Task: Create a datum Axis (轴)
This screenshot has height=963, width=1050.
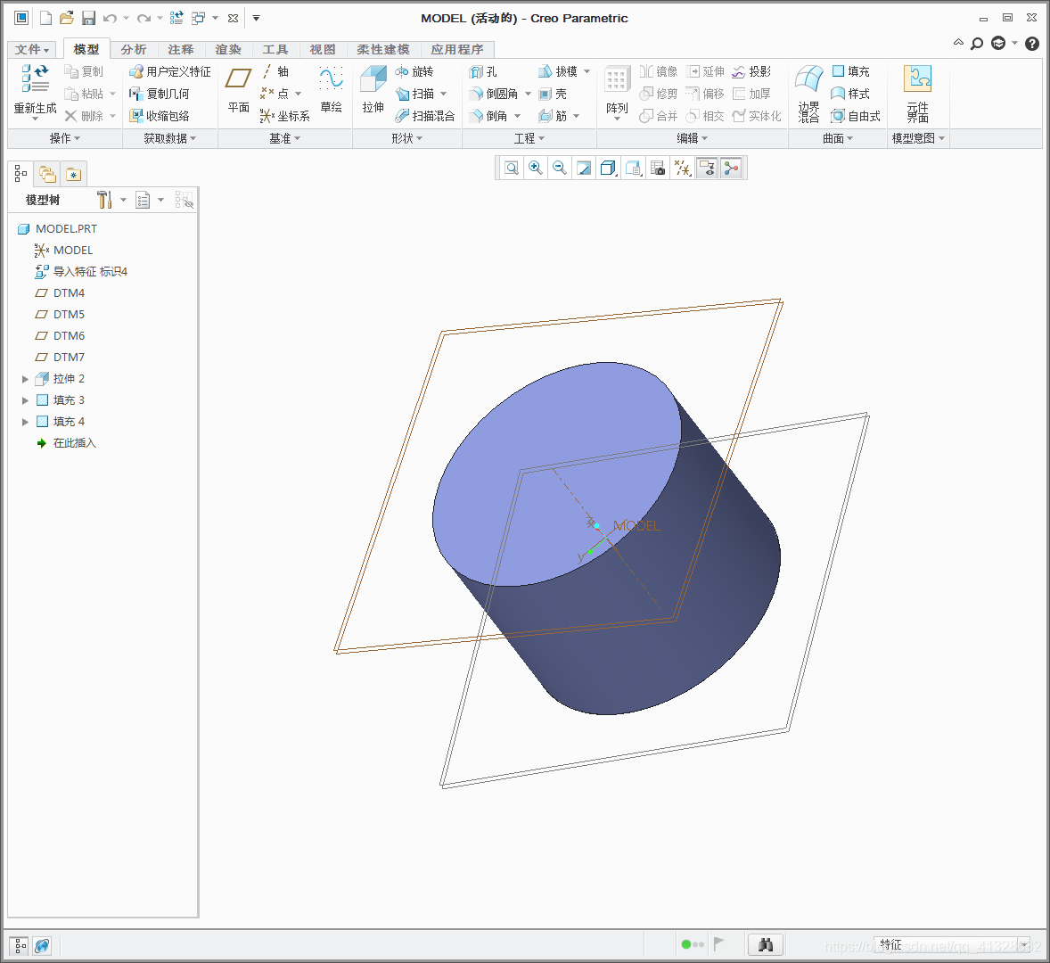Action: (275, 71)
